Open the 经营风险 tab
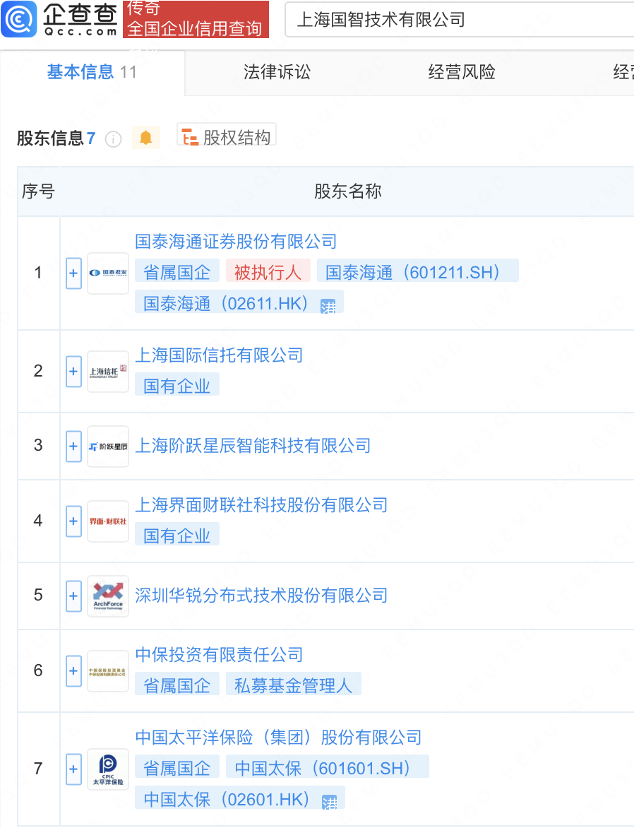This screenshot has height=828, width=634. 461,72
